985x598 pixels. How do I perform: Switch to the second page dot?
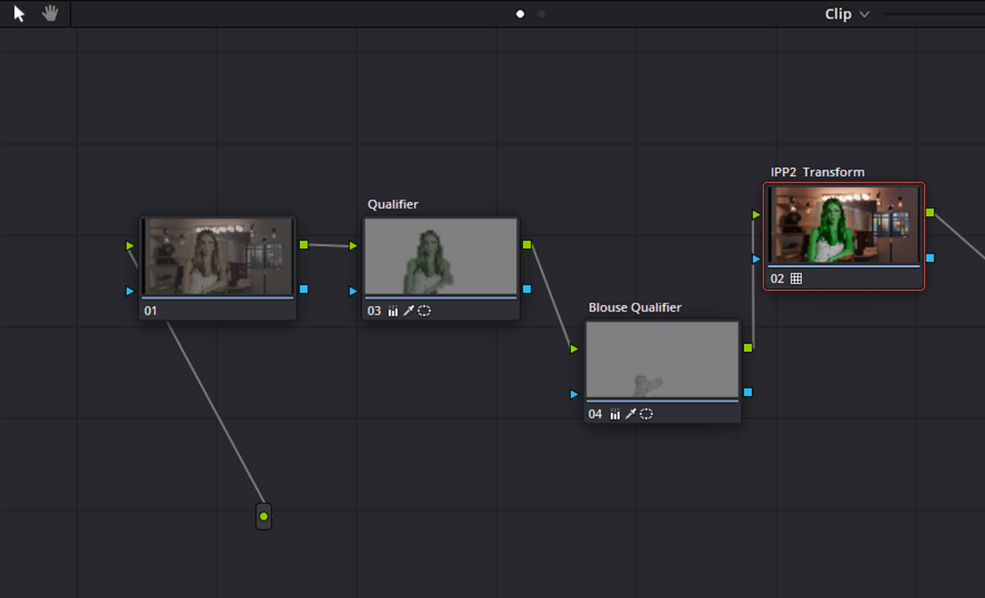click(x=541, y=14)
